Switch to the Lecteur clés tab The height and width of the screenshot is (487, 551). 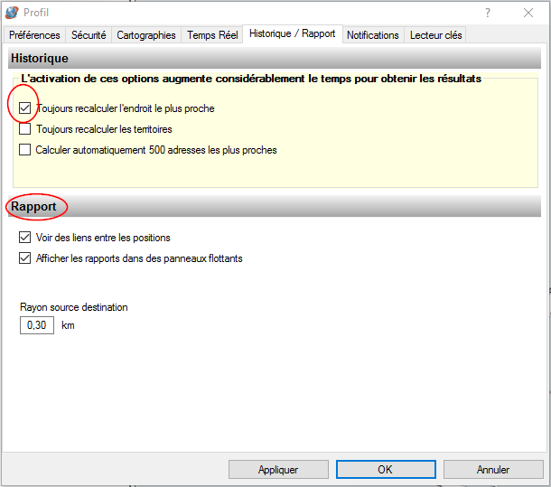[436, 35]
